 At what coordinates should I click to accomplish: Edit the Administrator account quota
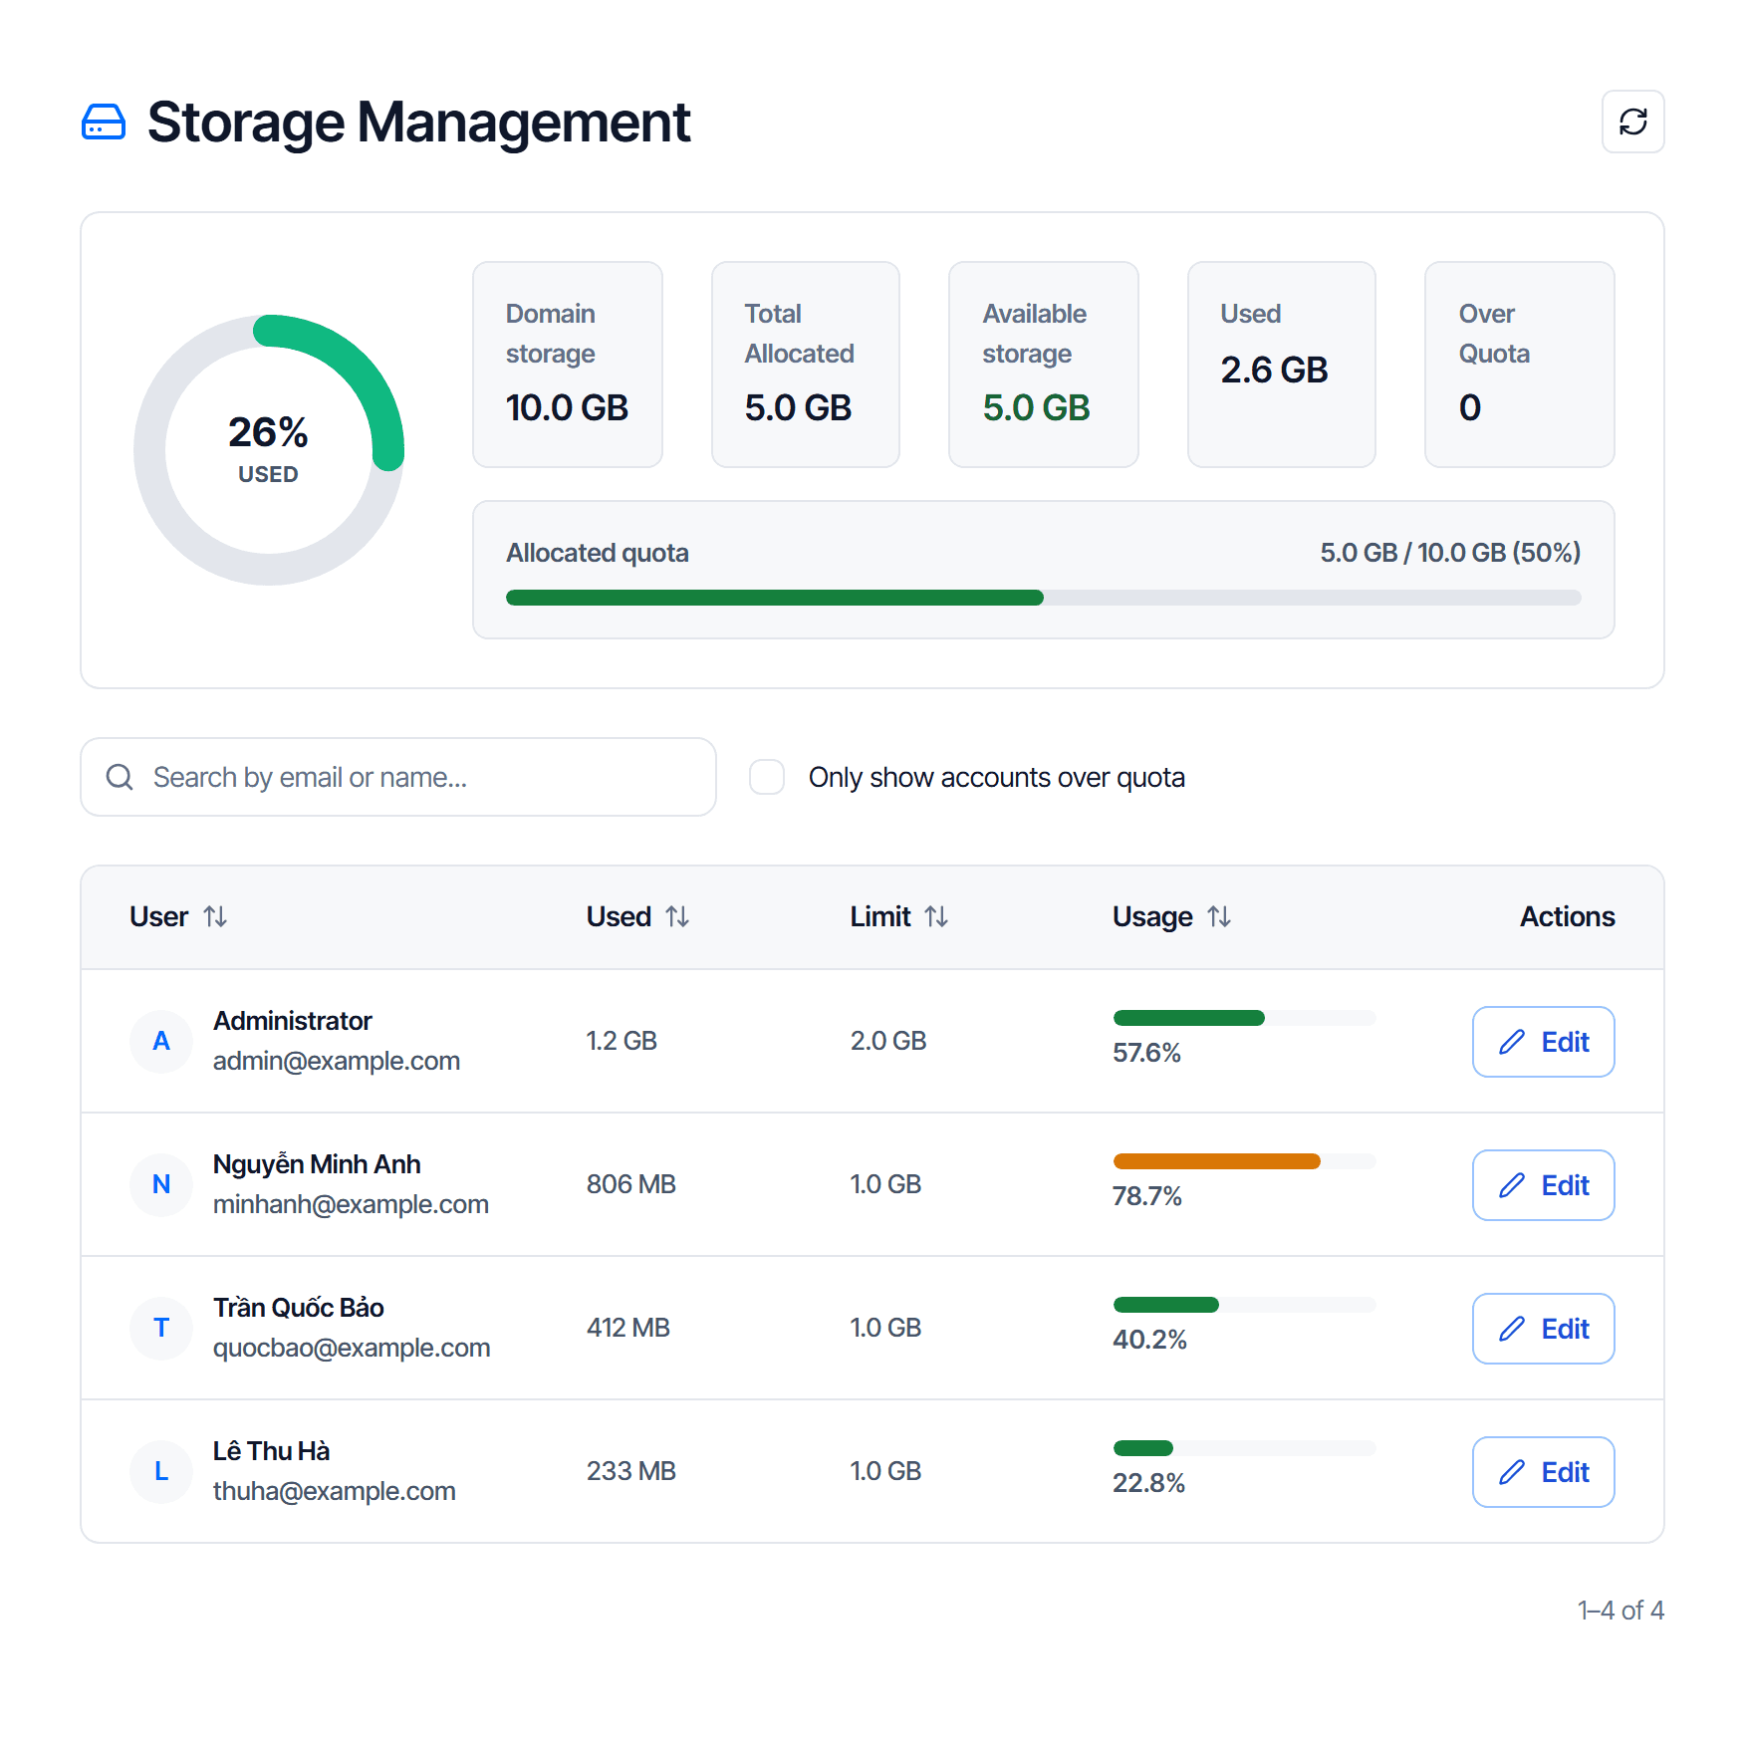pyautogui.click(x=1543, y=1042)
